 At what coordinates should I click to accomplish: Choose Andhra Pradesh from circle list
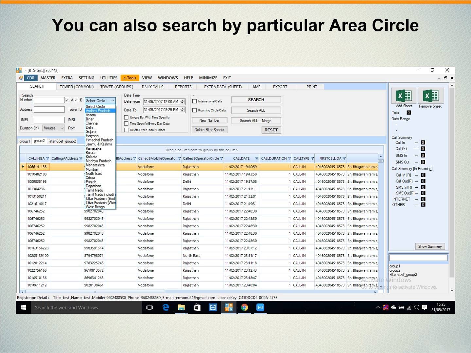point(100,111)
